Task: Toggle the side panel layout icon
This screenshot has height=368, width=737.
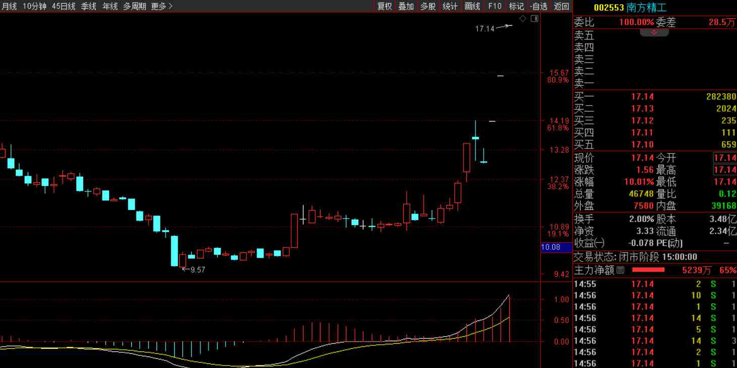Action: pos(535,19)
